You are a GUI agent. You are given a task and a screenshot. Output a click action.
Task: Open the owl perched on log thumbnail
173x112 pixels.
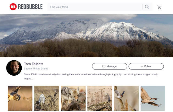(100, 98)
